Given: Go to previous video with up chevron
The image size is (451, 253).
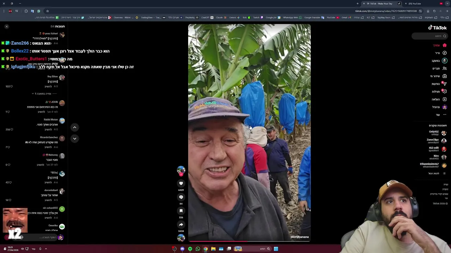Looking at the screenshot, I should pos(75,127).
